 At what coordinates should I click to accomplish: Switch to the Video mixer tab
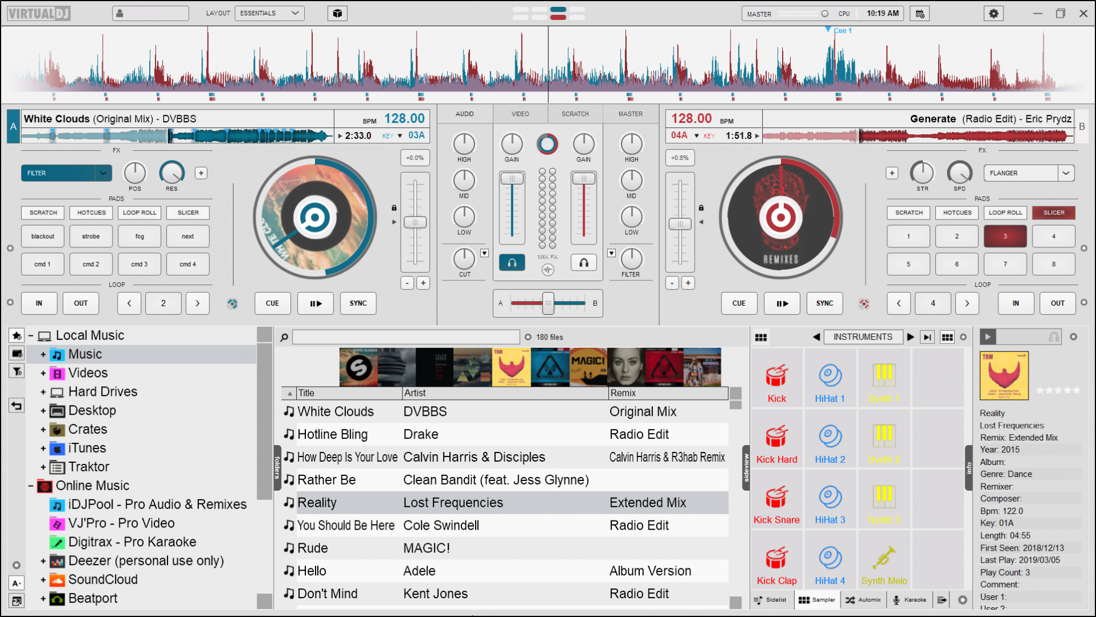coord(520,114)
